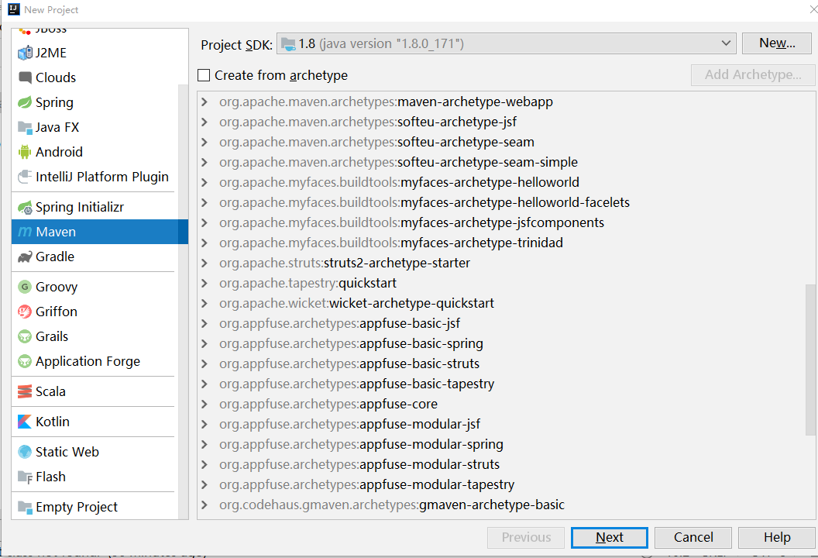Click the Spring Initializr icon
This screenshot has height=558, width=818.
point(25,207)
